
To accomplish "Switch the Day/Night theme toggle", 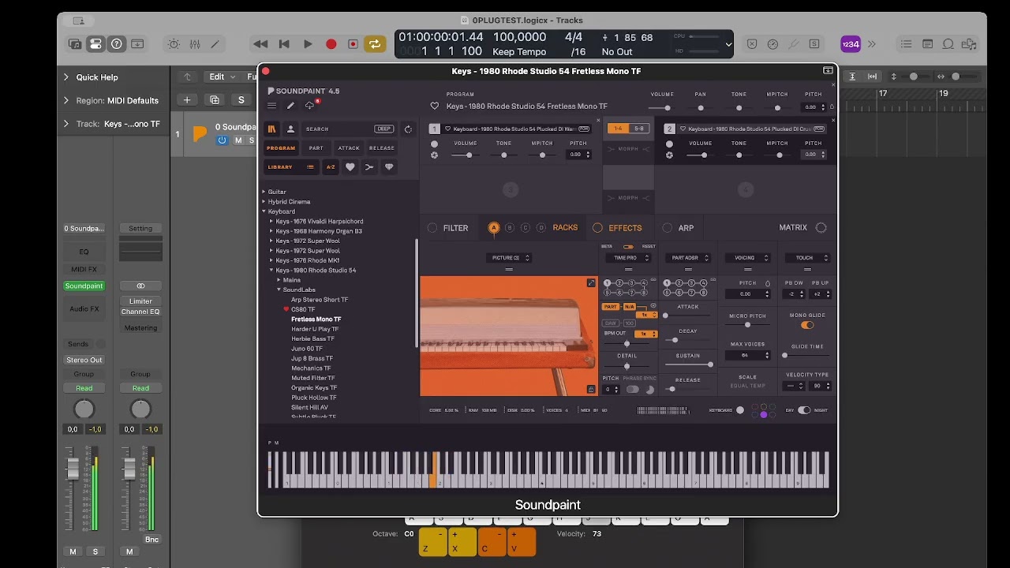I will coord(804,410).
